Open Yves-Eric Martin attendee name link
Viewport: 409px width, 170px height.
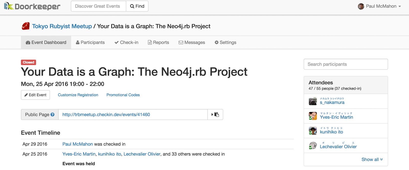click(336, 117)
